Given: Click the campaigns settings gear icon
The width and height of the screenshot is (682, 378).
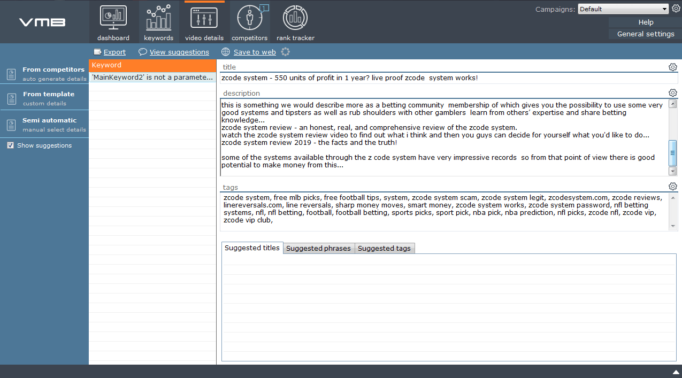Looking at the screenshot, I should point(676,9).
